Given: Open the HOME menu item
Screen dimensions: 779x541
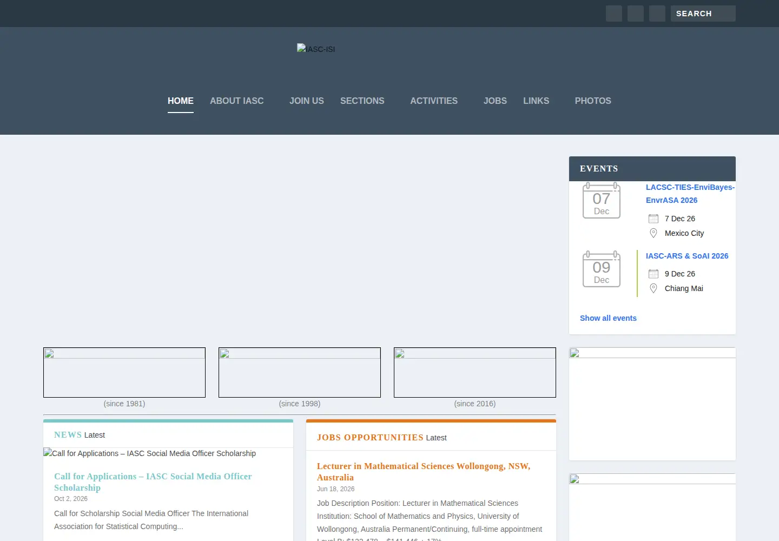Looking at the screenshot, I should [180, 101].
